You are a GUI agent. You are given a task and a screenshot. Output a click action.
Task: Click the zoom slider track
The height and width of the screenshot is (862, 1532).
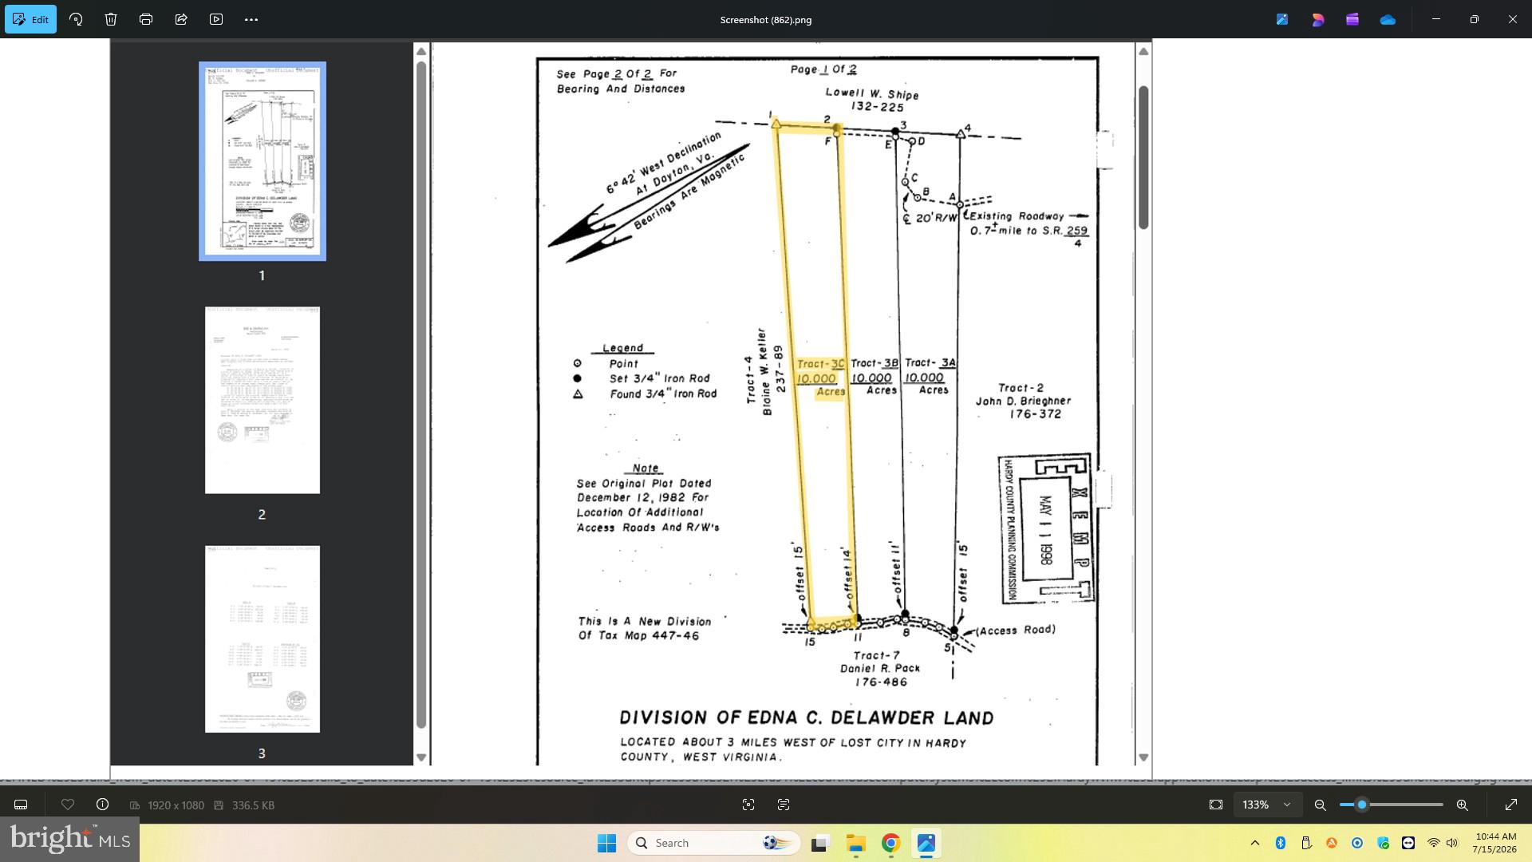tap(1392, 805)
